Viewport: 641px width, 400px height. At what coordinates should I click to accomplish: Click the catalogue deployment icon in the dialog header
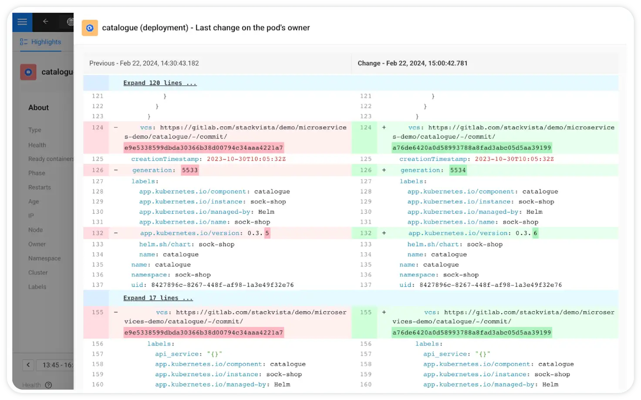90,28
